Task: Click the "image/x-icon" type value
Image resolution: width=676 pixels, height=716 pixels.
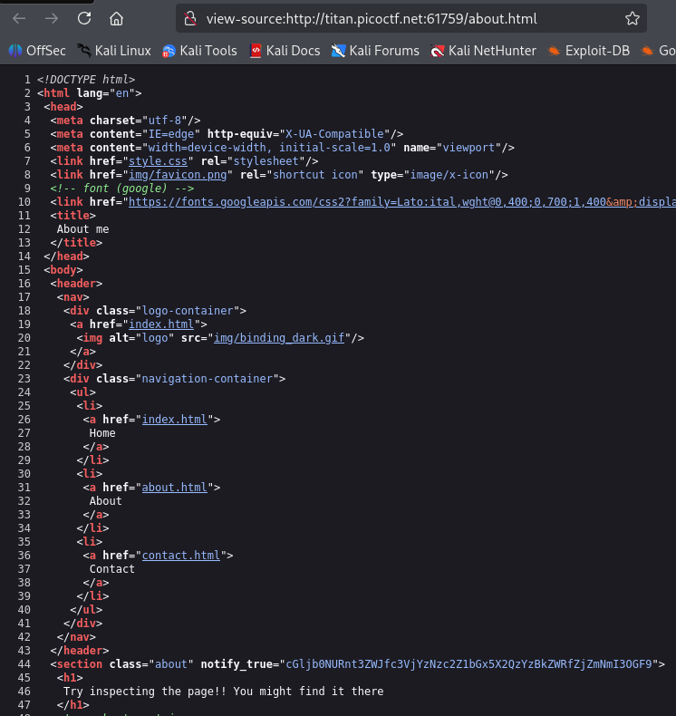Action: pyautogui.click(x=449, y=175)
